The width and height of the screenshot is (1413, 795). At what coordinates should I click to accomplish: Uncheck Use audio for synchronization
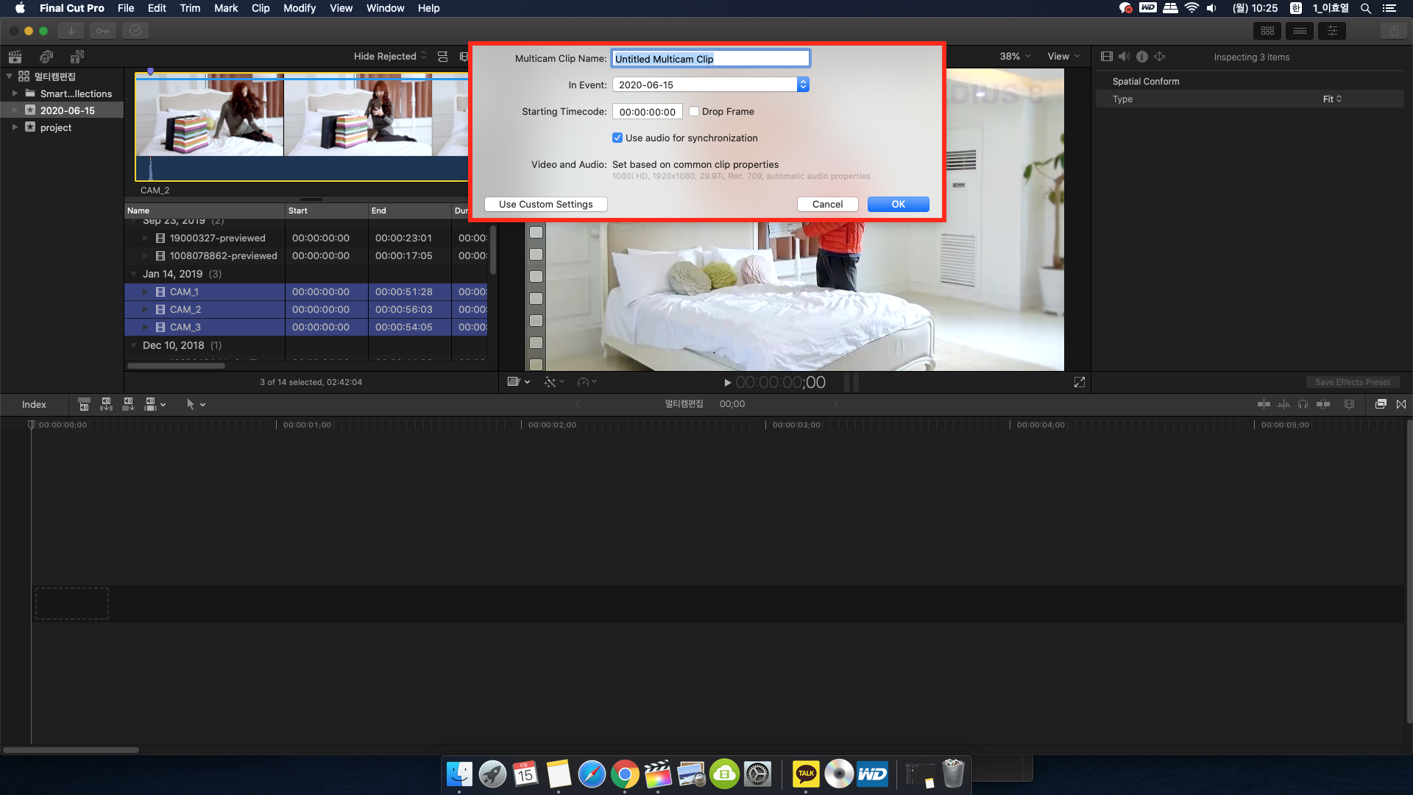(617, 138)
